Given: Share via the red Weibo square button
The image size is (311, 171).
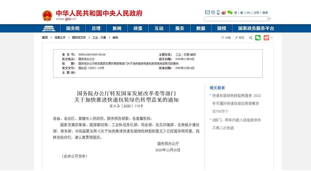Looking at the screenshot, I should pyautogui.click(x=266, y=38).
